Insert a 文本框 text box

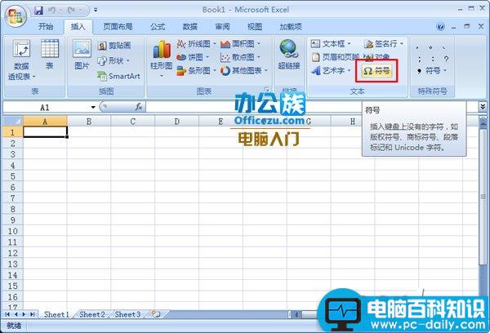(x=331, y=44)
